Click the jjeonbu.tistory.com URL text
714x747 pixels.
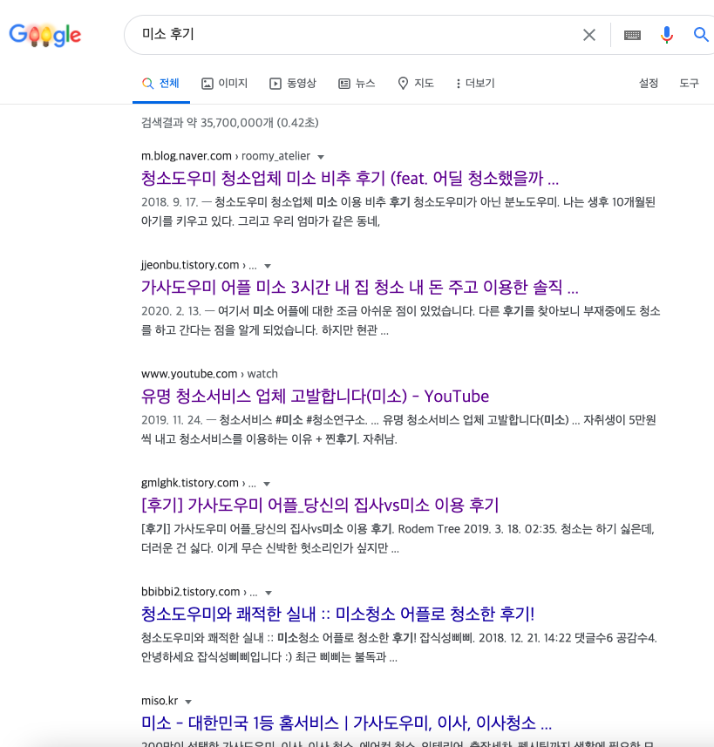190,265
